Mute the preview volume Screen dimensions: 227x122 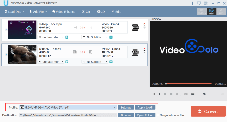204,94
